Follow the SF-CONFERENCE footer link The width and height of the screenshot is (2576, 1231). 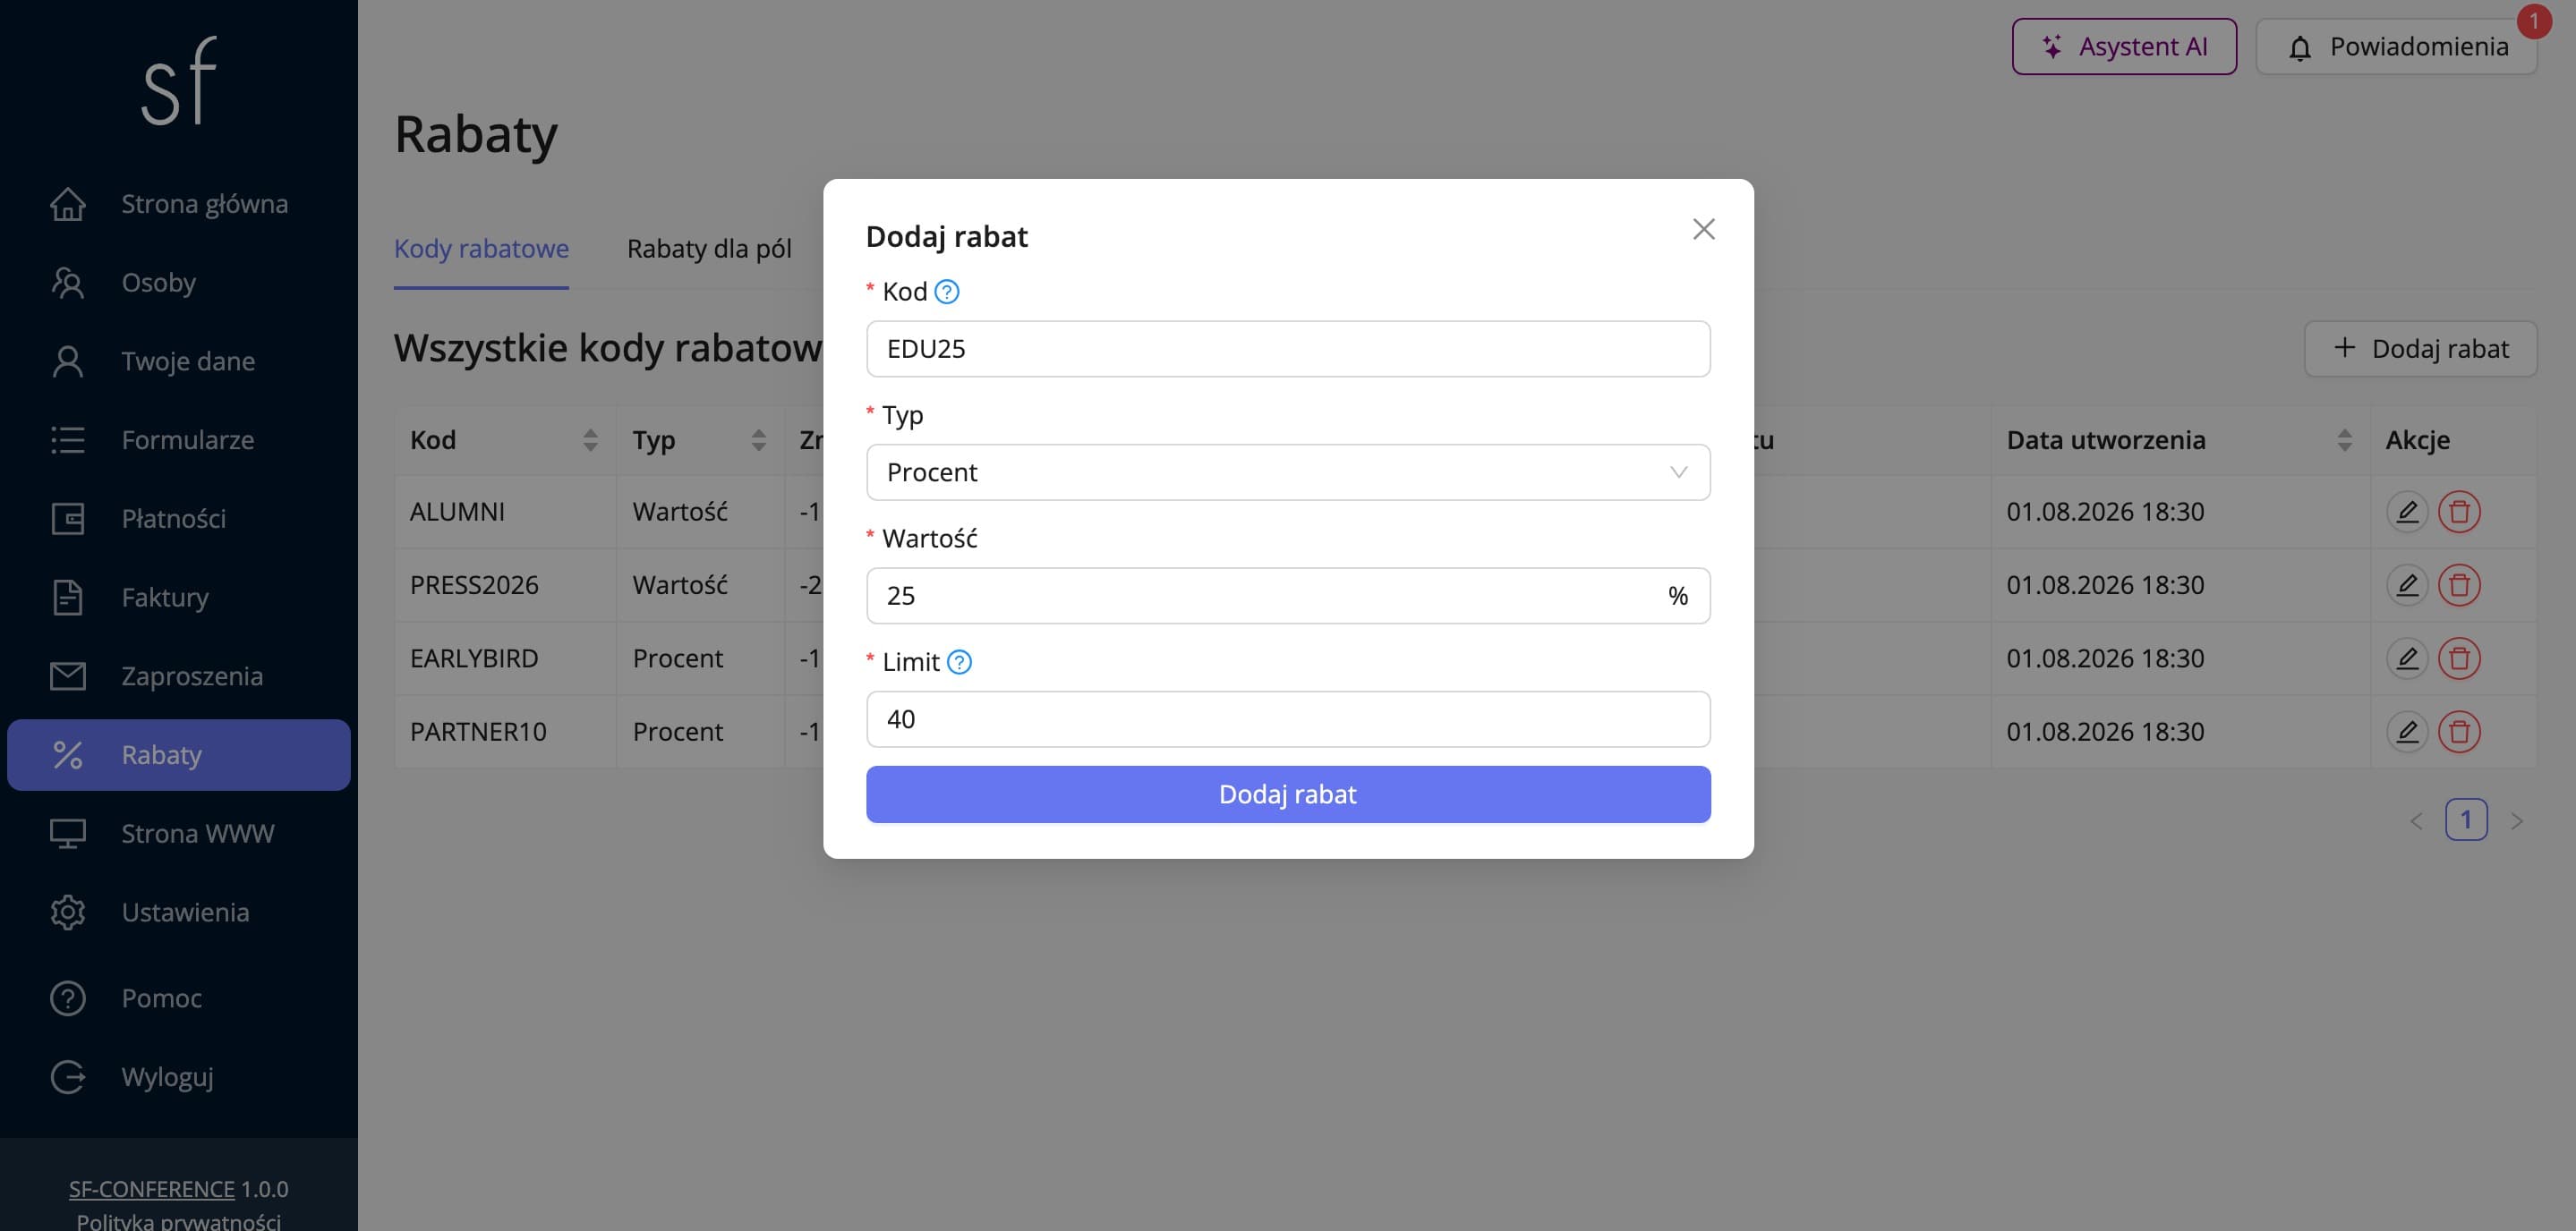pyautogui.click(x=152, y=1189)
